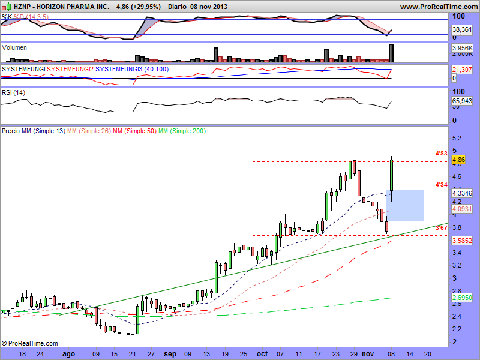Click the 3,2 price axis label
The width and height of the screenshot is (480, 360).
[457, 265]
